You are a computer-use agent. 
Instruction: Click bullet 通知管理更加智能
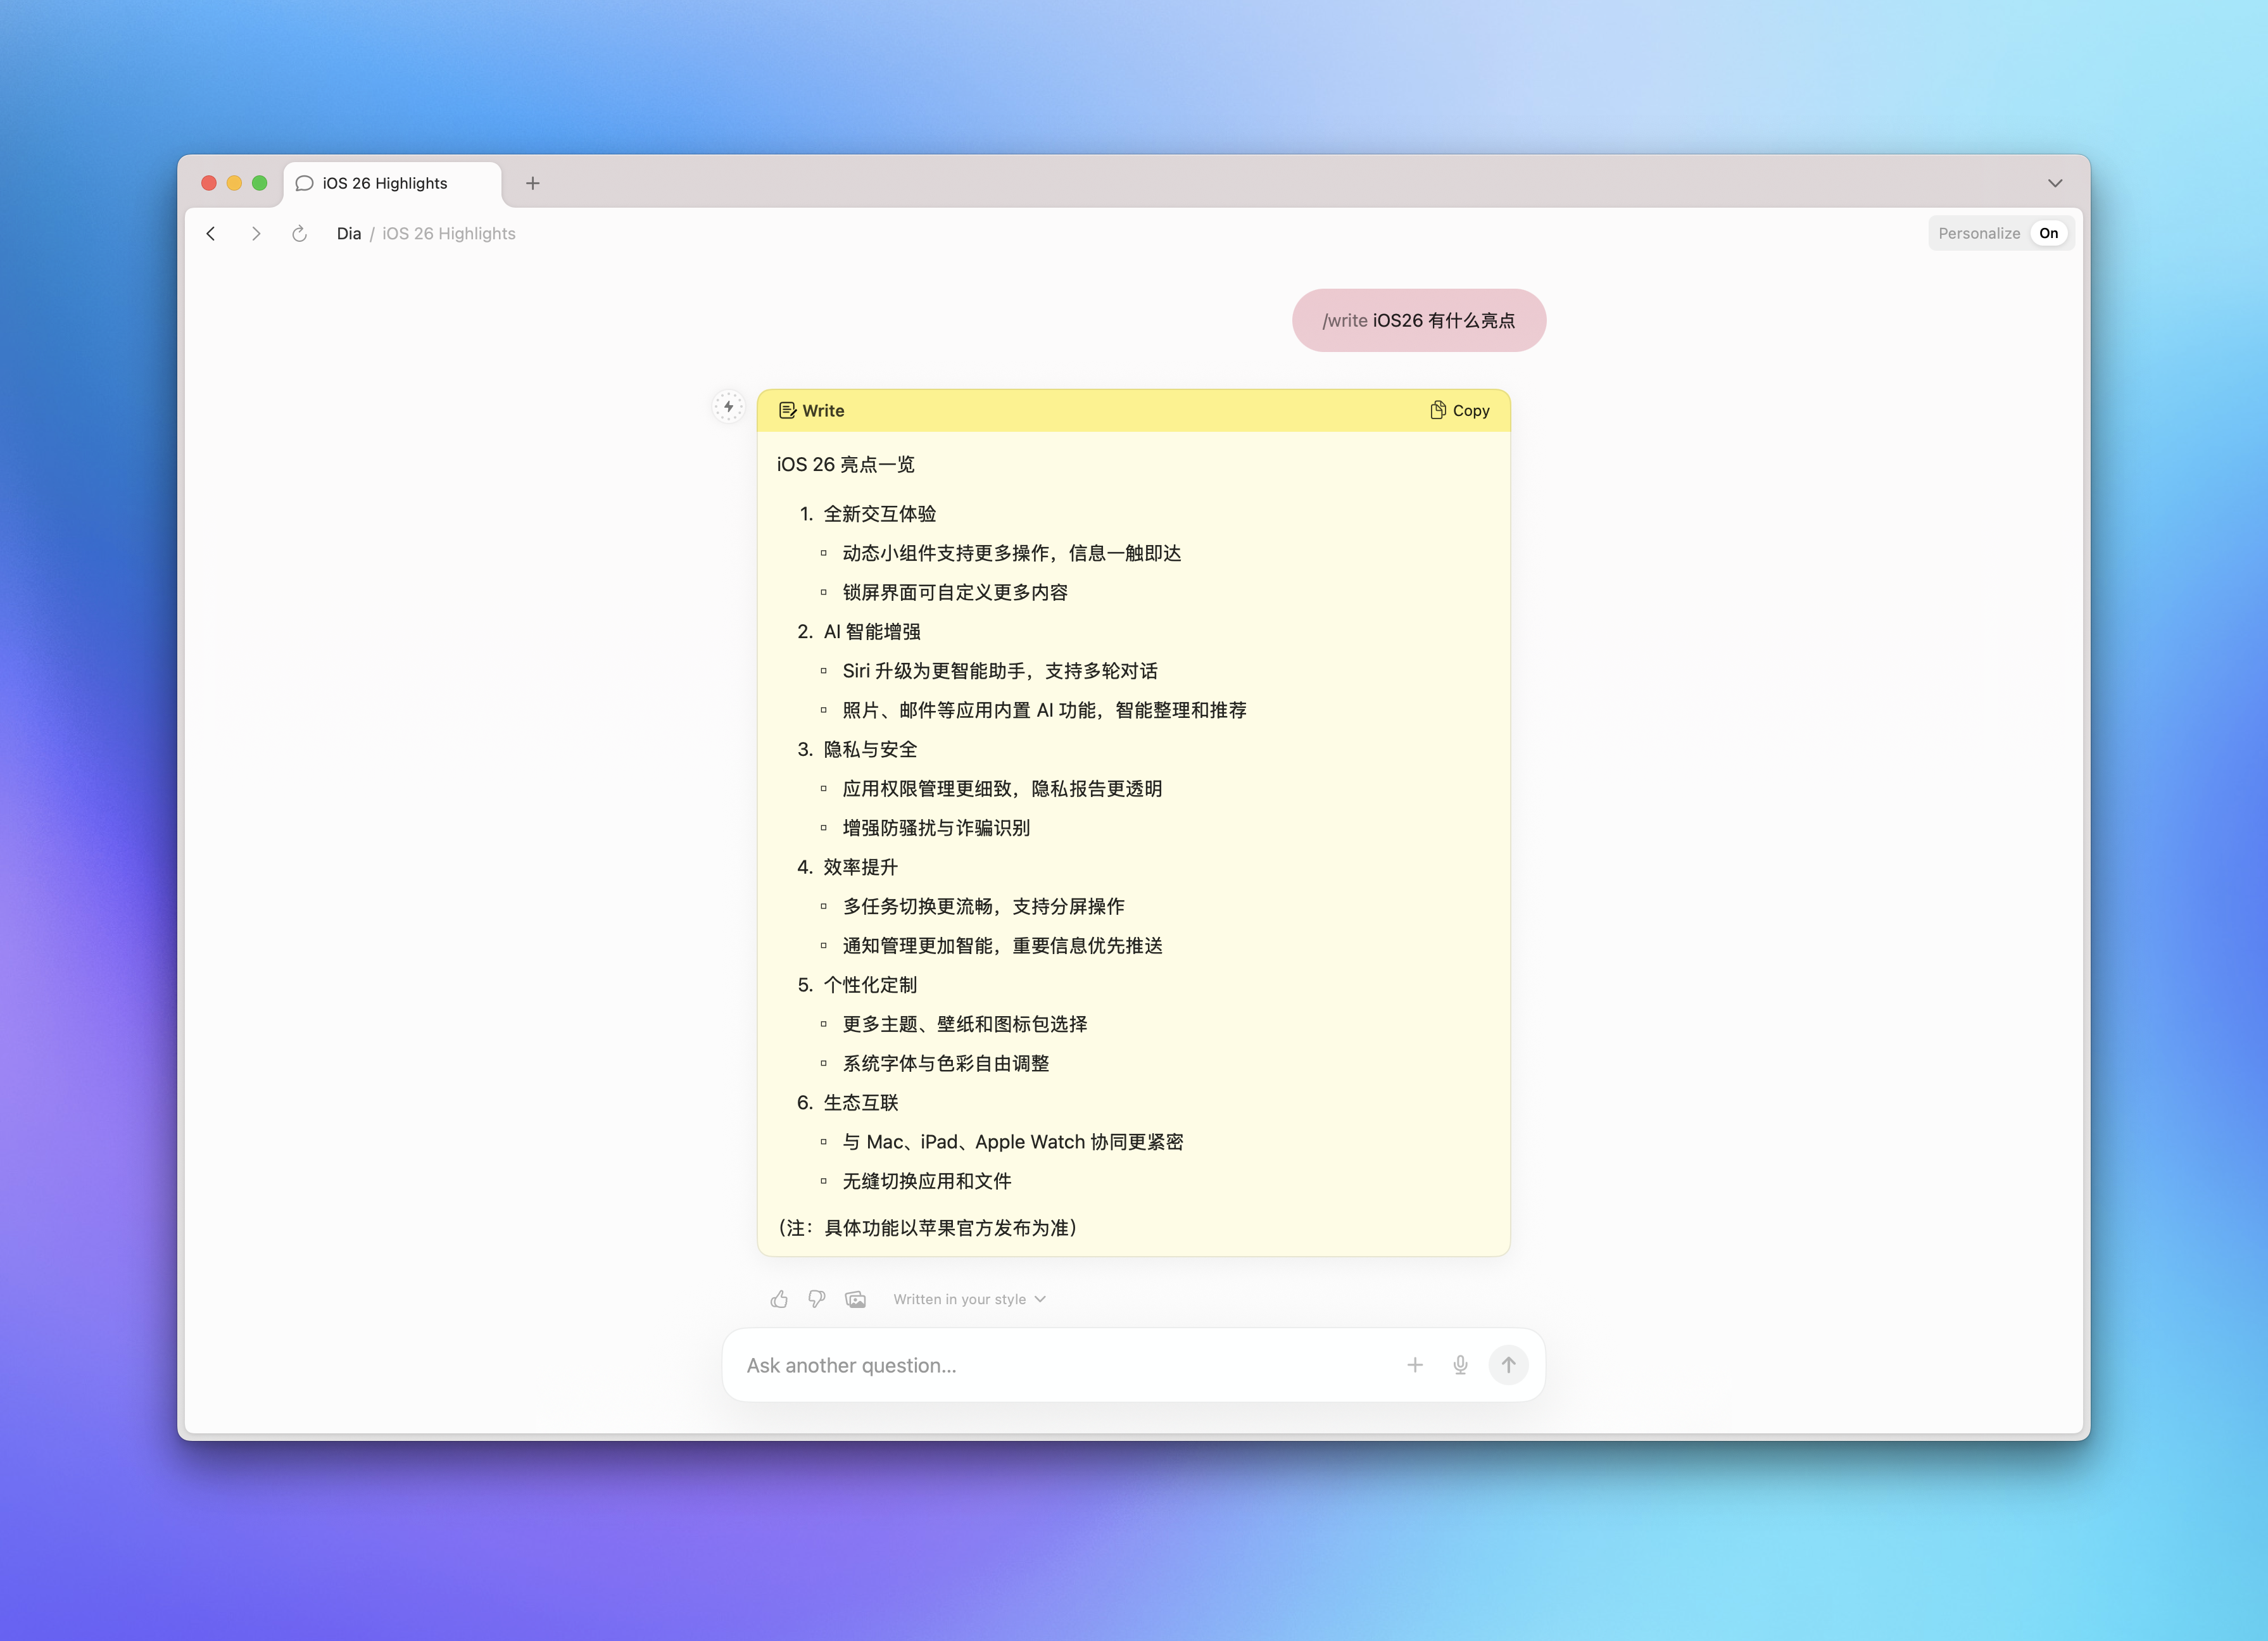point(1002,945)
